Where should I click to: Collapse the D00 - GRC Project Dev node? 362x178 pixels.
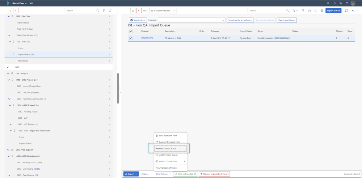click(9, 80)
